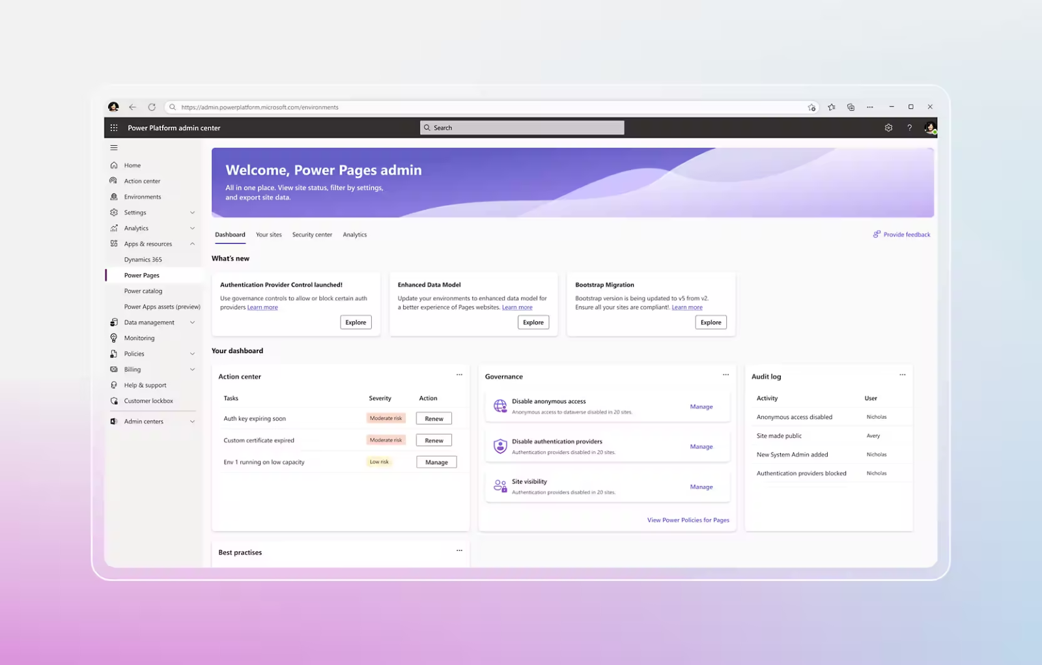Select Power catalog in the sidebar
The width and height of the screenshot is (1042, 665).
(143, 290)
